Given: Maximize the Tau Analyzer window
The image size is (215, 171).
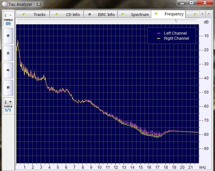Looking at the screenshot, I should [192, 3].
